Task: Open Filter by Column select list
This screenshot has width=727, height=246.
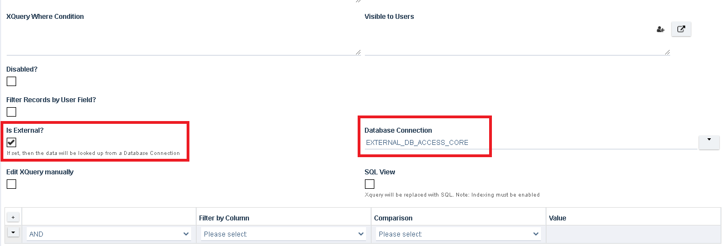Action: pyautogui.click(x=284, y=234)
